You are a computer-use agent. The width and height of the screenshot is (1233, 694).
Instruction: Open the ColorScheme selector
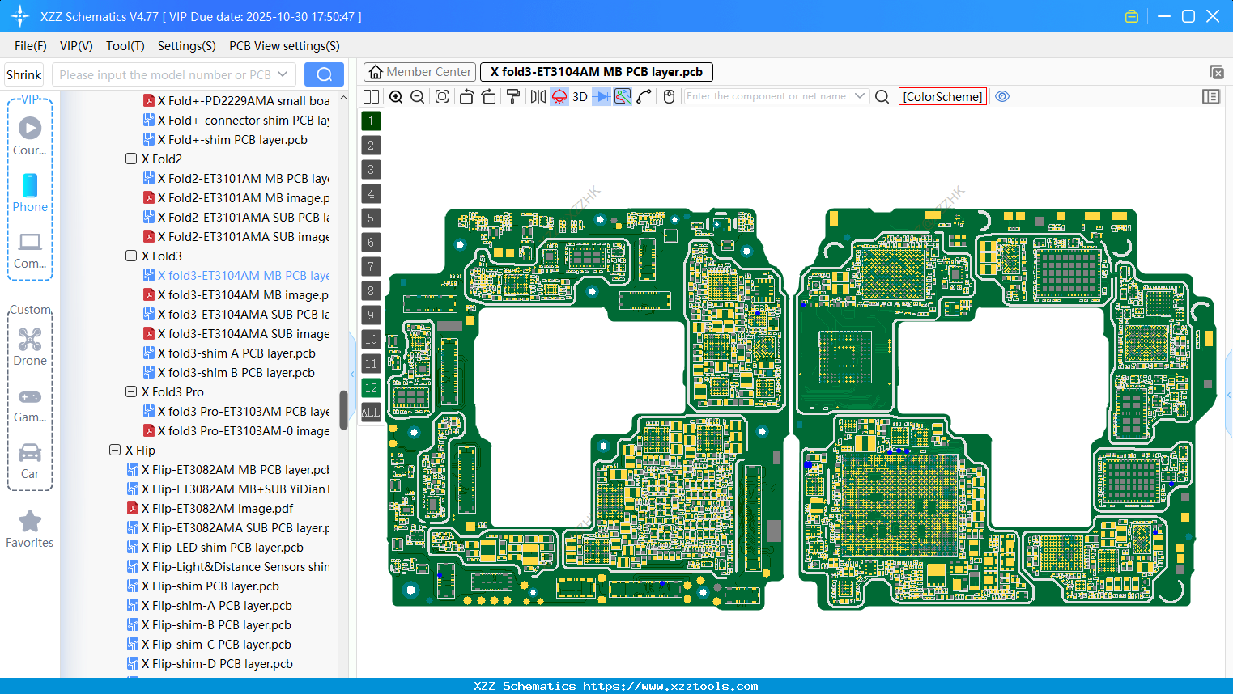(942, 96)
